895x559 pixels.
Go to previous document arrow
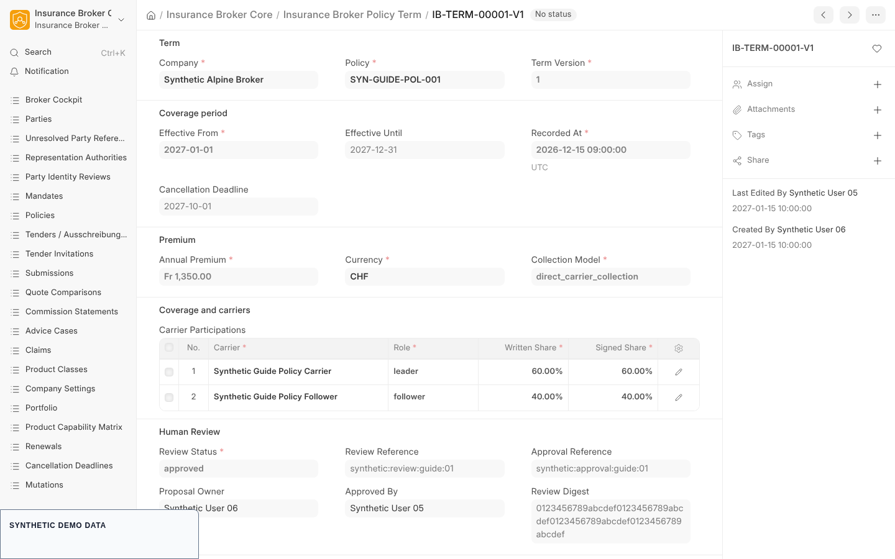click(824, 15)
